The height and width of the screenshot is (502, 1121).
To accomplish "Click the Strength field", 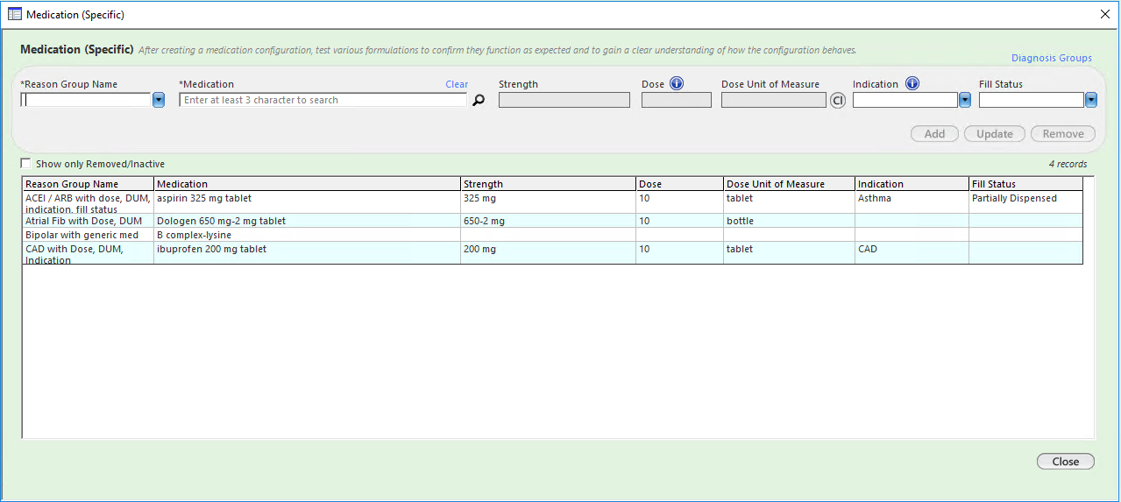I will [564, 101].
